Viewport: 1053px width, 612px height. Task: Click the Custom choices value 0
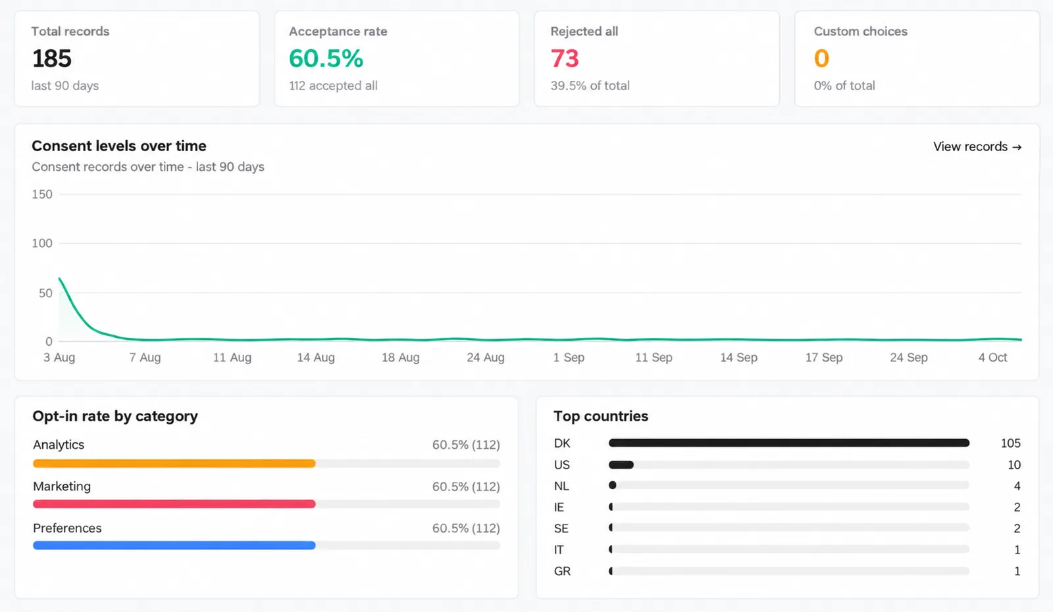click(x=821, y=59)
